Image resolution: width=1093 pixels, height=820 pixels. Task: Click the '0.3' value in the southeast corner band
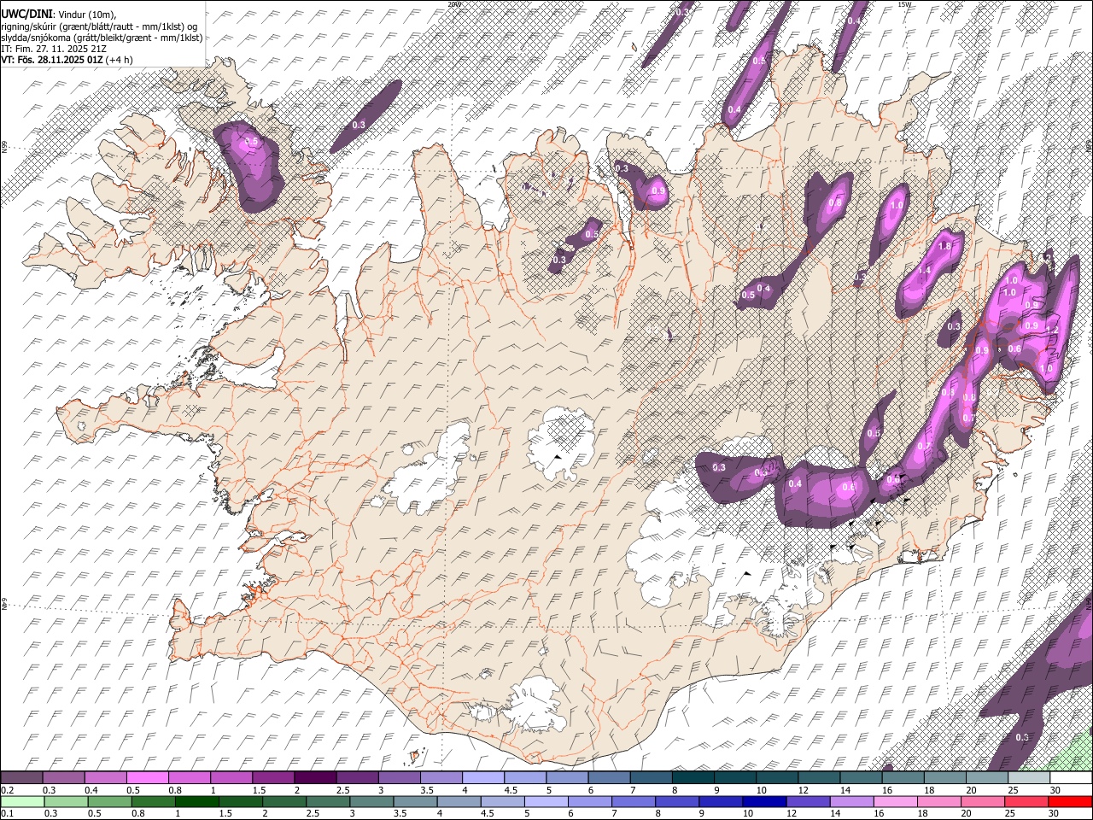[x=1022, y=737]
